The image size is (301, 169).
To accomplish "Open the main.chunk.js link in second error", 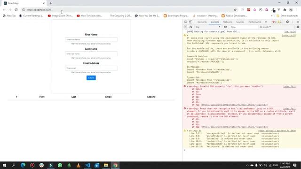I will [x=234, y=127].
